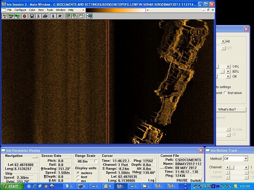The height and width of the screenshot is (190, 254).
Task: Select the feet display units radio
Action: click(78, 177)
